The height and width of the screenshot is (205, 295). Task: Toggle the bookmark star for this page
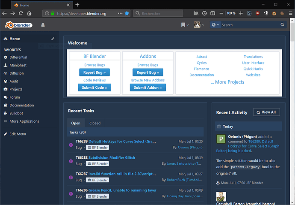pos(127,13)
